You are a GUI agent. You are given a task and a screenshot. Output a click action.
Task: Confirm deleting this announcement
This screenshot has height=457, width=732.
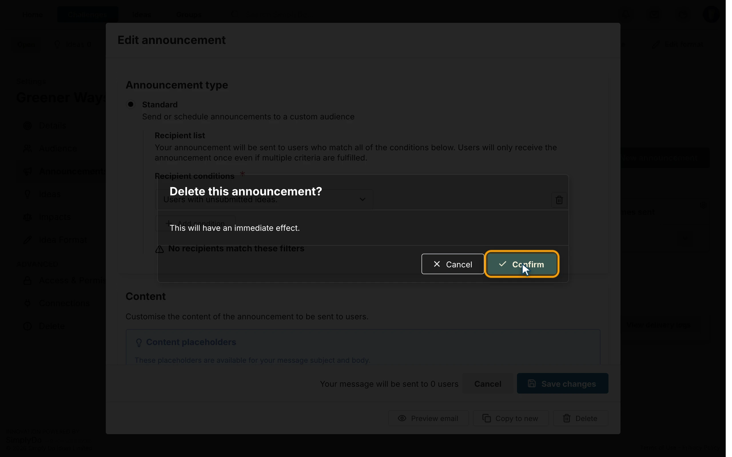pyautogui.click(x=522, y=264)
